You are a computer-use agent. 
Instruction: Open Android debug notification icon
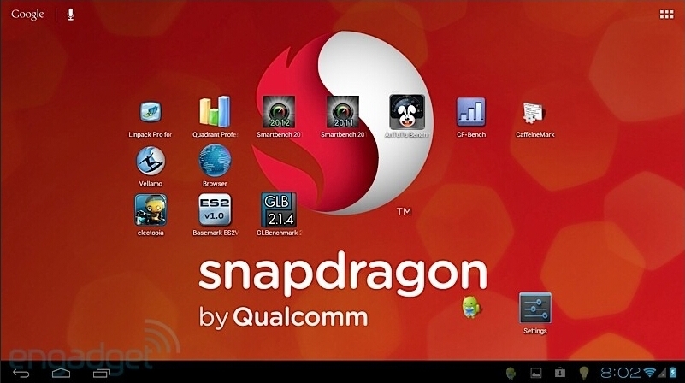coord(511,373)
